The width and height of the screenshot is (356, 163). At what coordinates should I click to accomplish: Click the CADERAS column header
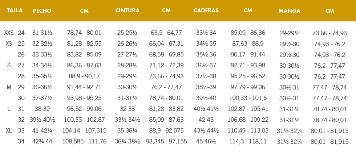click(x=206, y=11)
